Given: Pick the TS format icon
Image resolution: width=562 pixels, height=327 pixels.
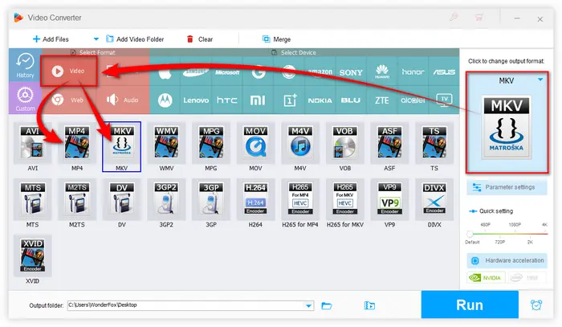Looking at the screenshot, I should pos(434,143).
